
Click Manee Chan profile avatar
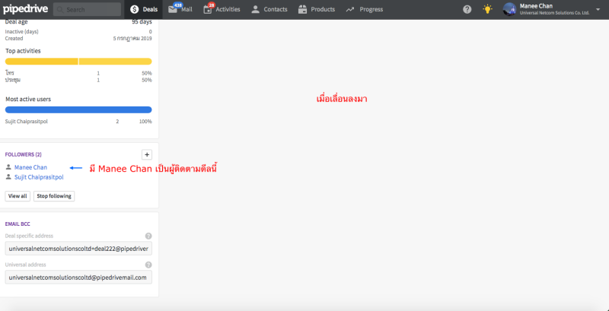[x=509, y=9]
